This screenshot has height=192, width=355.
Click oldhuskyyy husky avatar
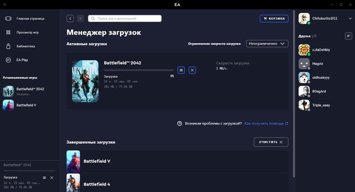click(x=304, y=78)
